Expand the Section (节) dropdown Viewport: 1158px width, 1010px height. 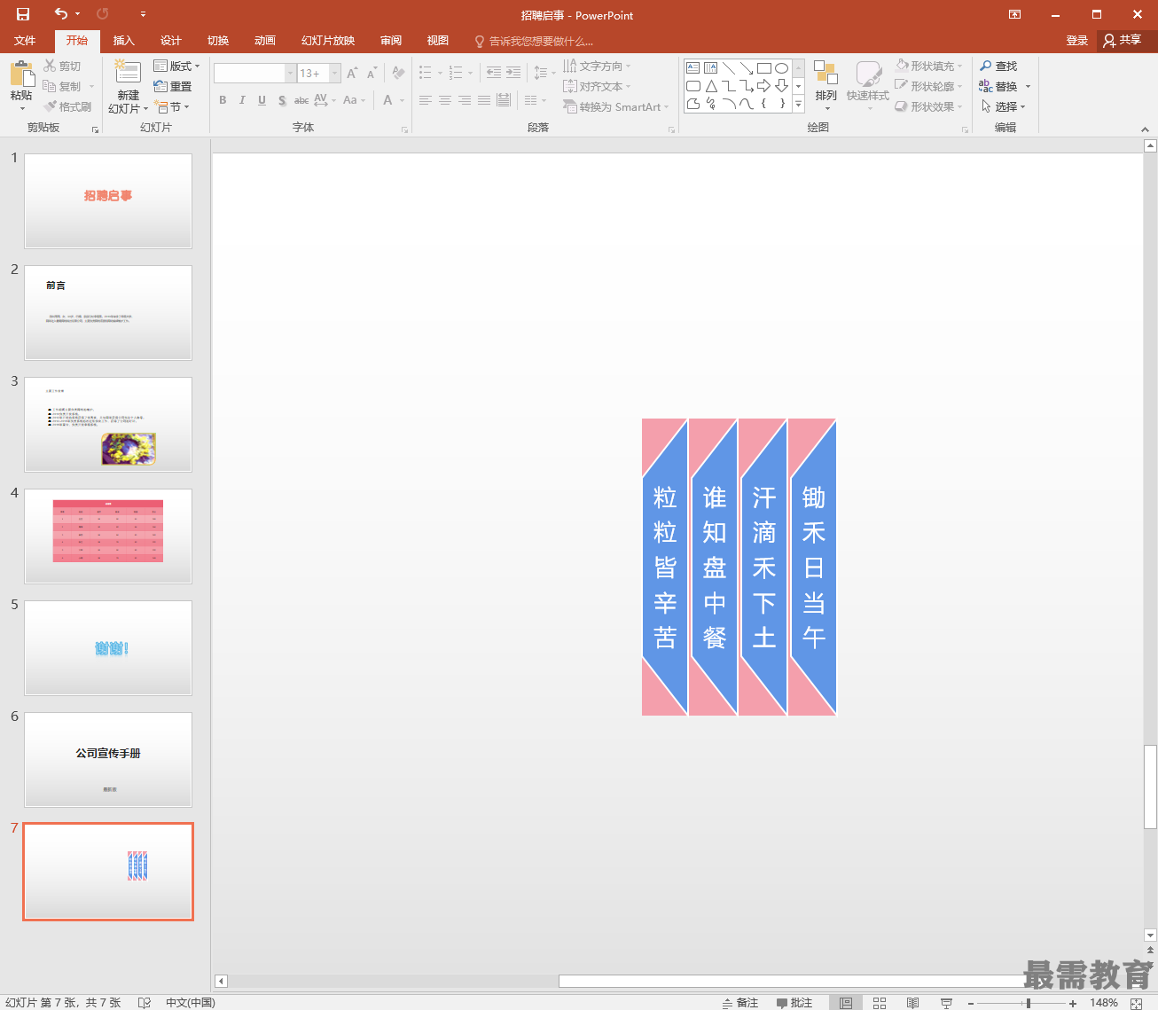coord(172,106)
